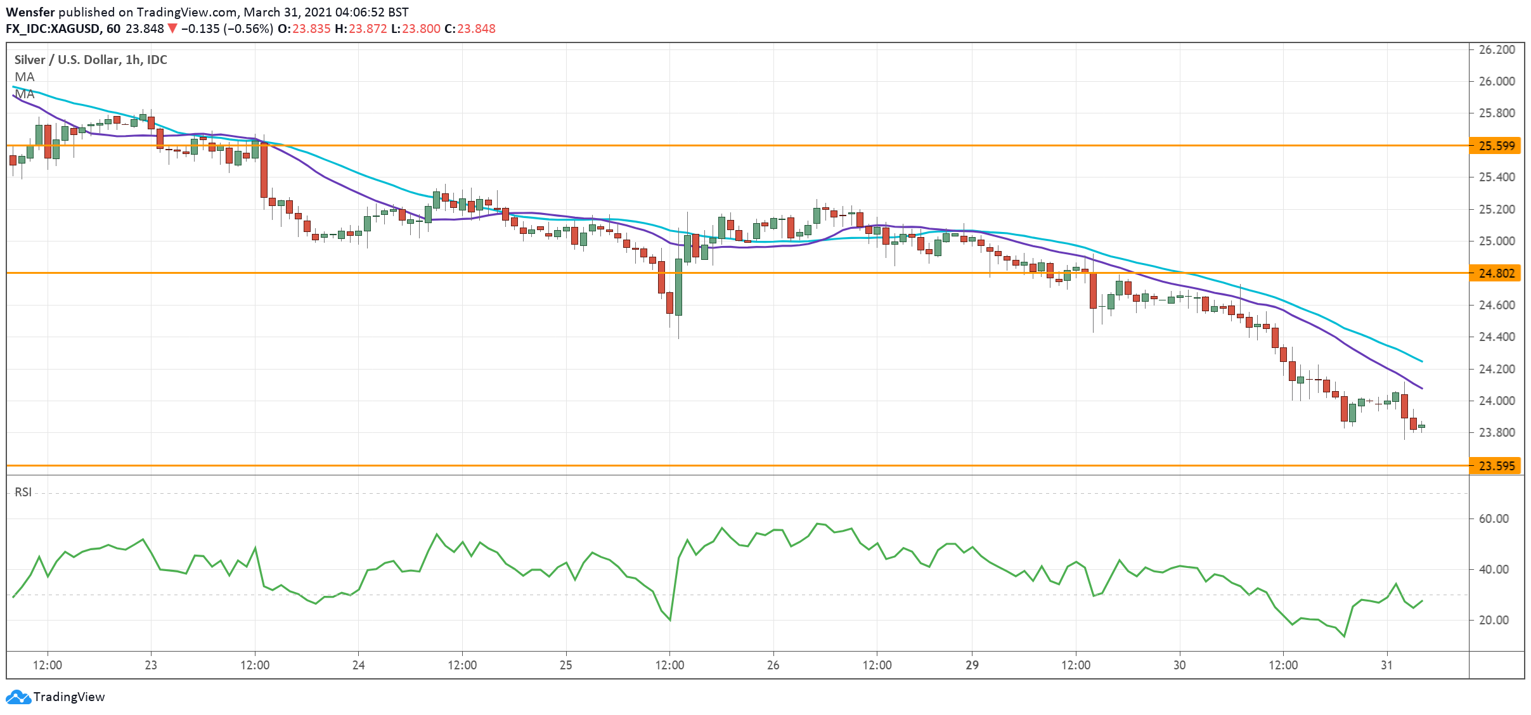Select the purple MA indicator label
This screenshot has width=1531, height=715.
tap(25, 94)
